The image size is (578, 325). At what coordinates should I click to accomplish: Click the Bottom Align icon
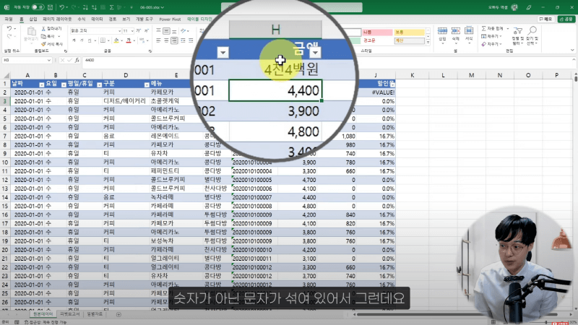tap(174, 31)
